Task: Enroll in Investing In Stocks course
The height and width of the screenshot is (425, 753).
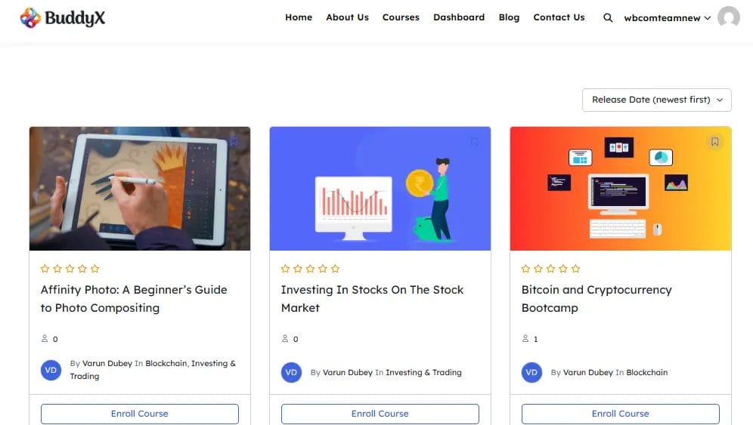Action: (380, 414)
